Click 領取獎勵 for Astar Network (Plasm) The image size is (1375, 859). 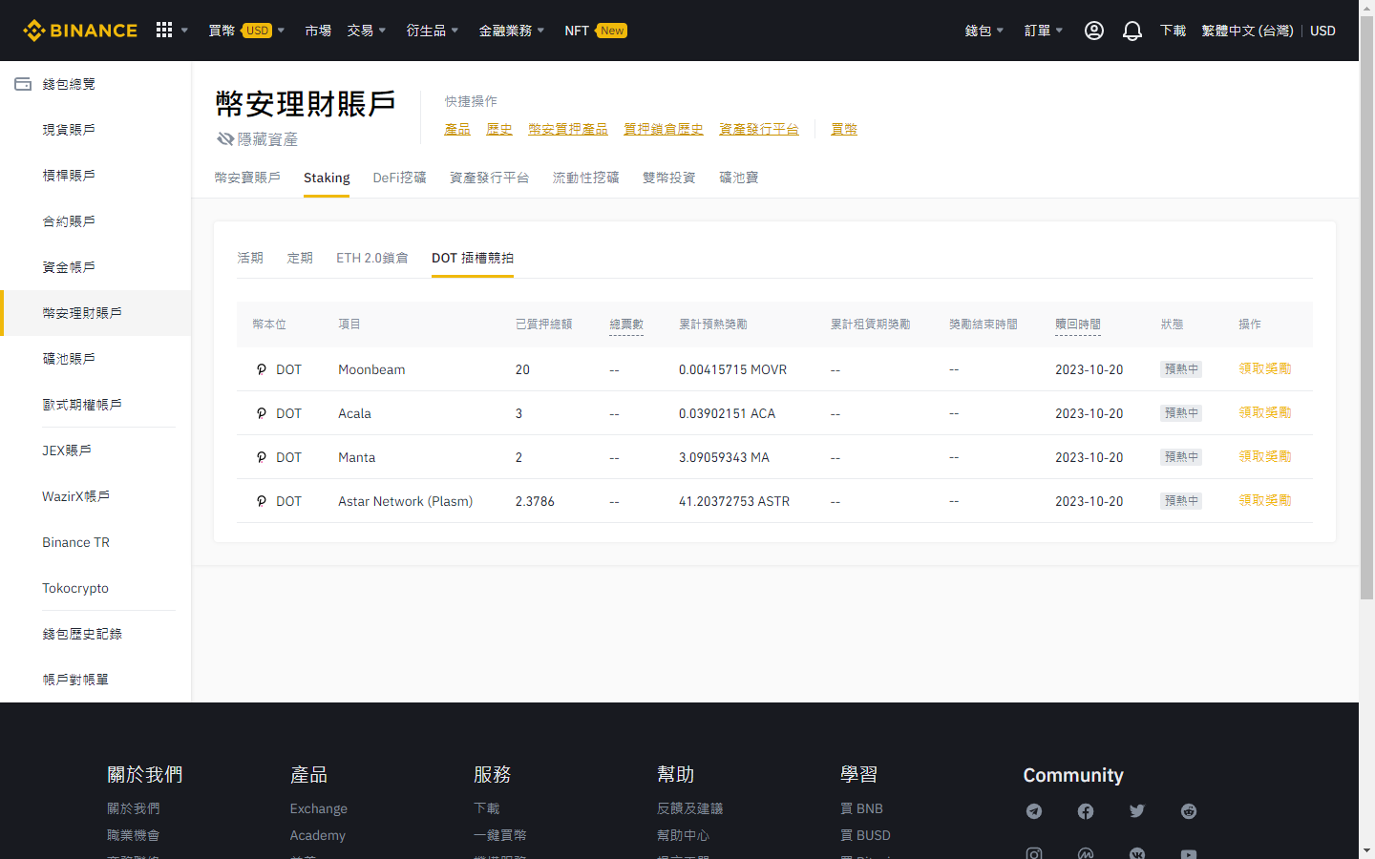1265,500
